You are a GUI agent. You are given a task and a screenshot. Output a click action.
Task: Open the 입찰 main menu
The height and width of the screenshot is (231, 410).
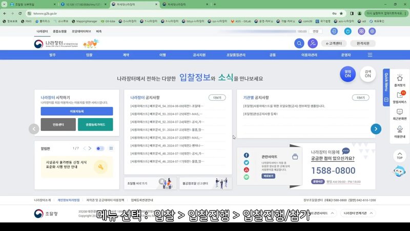(89, 55)
